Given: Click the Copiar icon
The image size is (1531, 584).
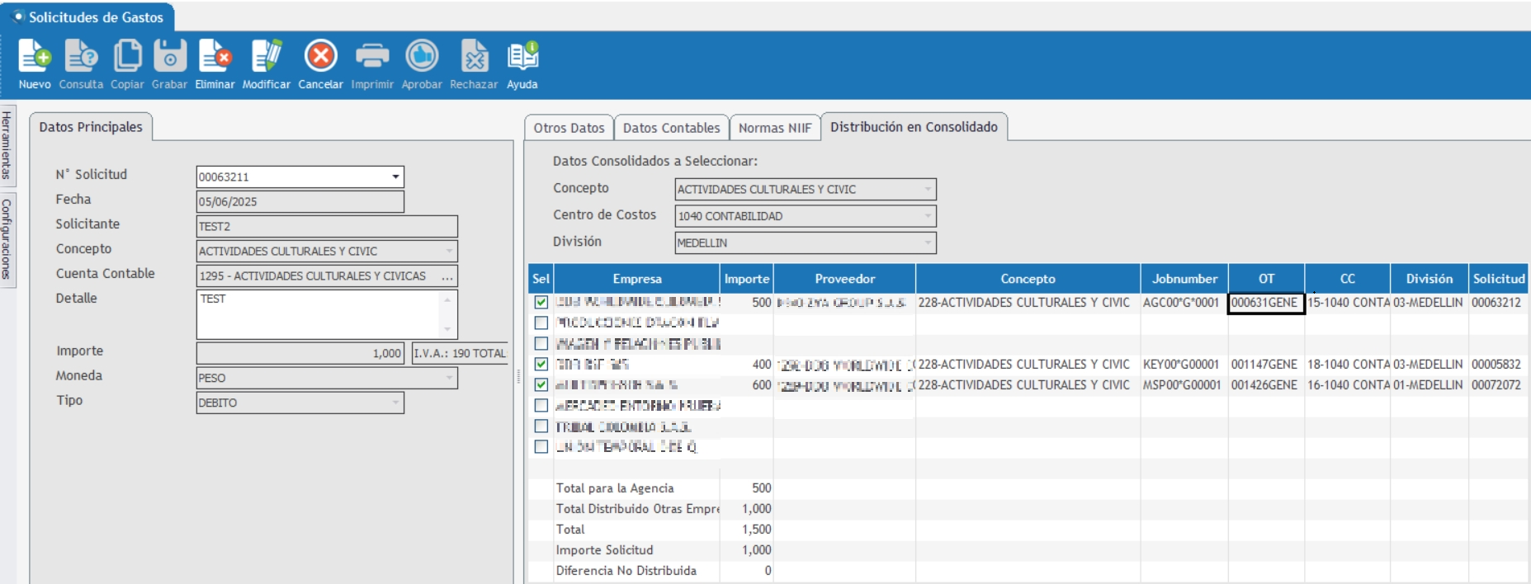Looking at the screenshot, I should pos(127,57).
